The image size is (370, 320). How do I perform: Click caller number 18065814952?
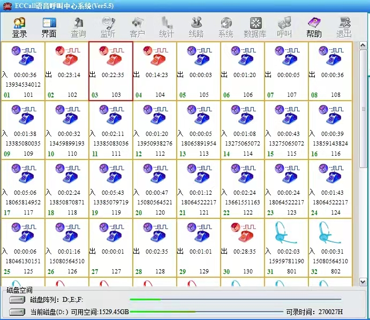(x=23, y=202)
